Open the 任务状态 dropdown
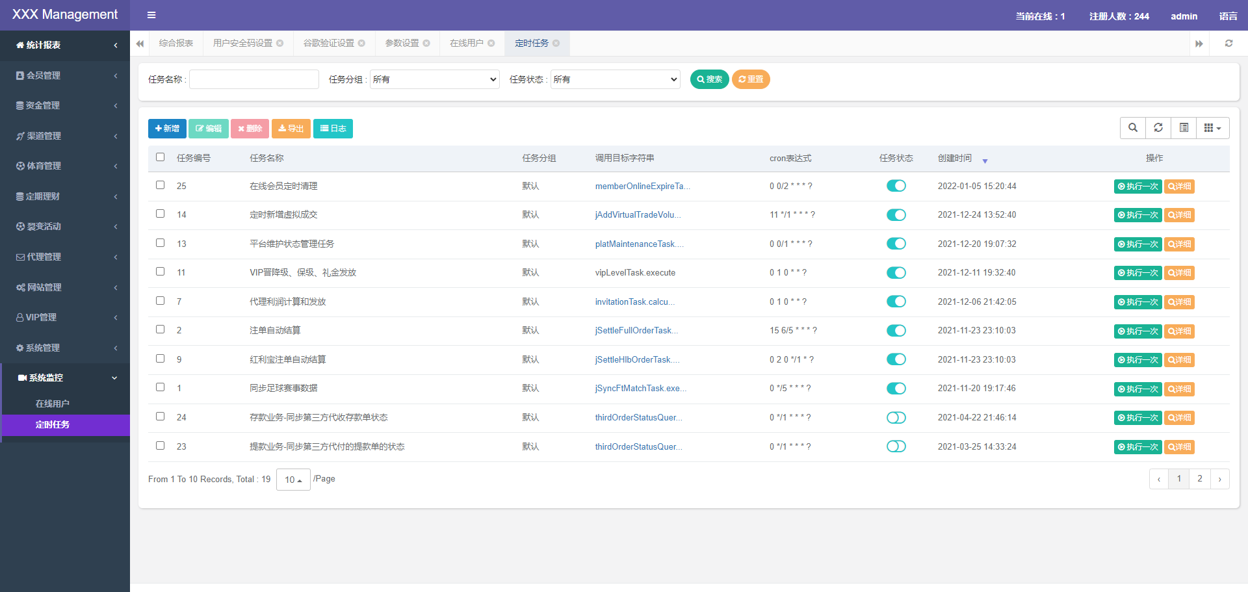 click(615, 79)
